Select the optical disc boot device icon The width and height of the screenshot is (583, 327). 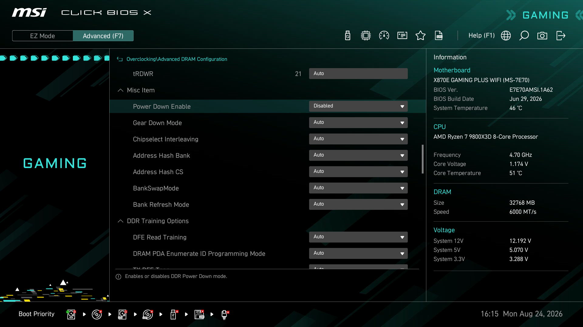click(97, 314)
